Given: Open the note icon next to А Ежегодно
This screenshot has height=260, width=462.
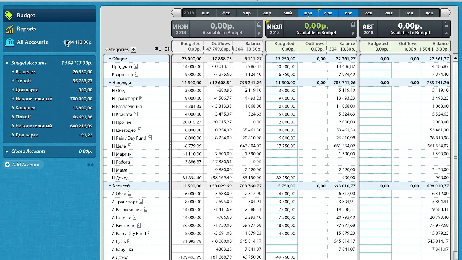Looking at the screenshot, I should pos(139,225).
